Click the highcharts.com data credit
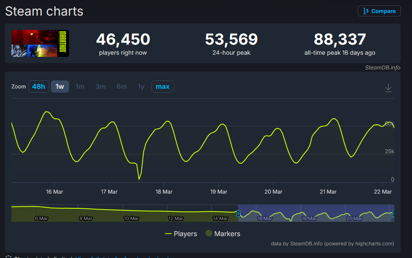Image resolution: width=412 pixels, height=258 pixels. 332,244
